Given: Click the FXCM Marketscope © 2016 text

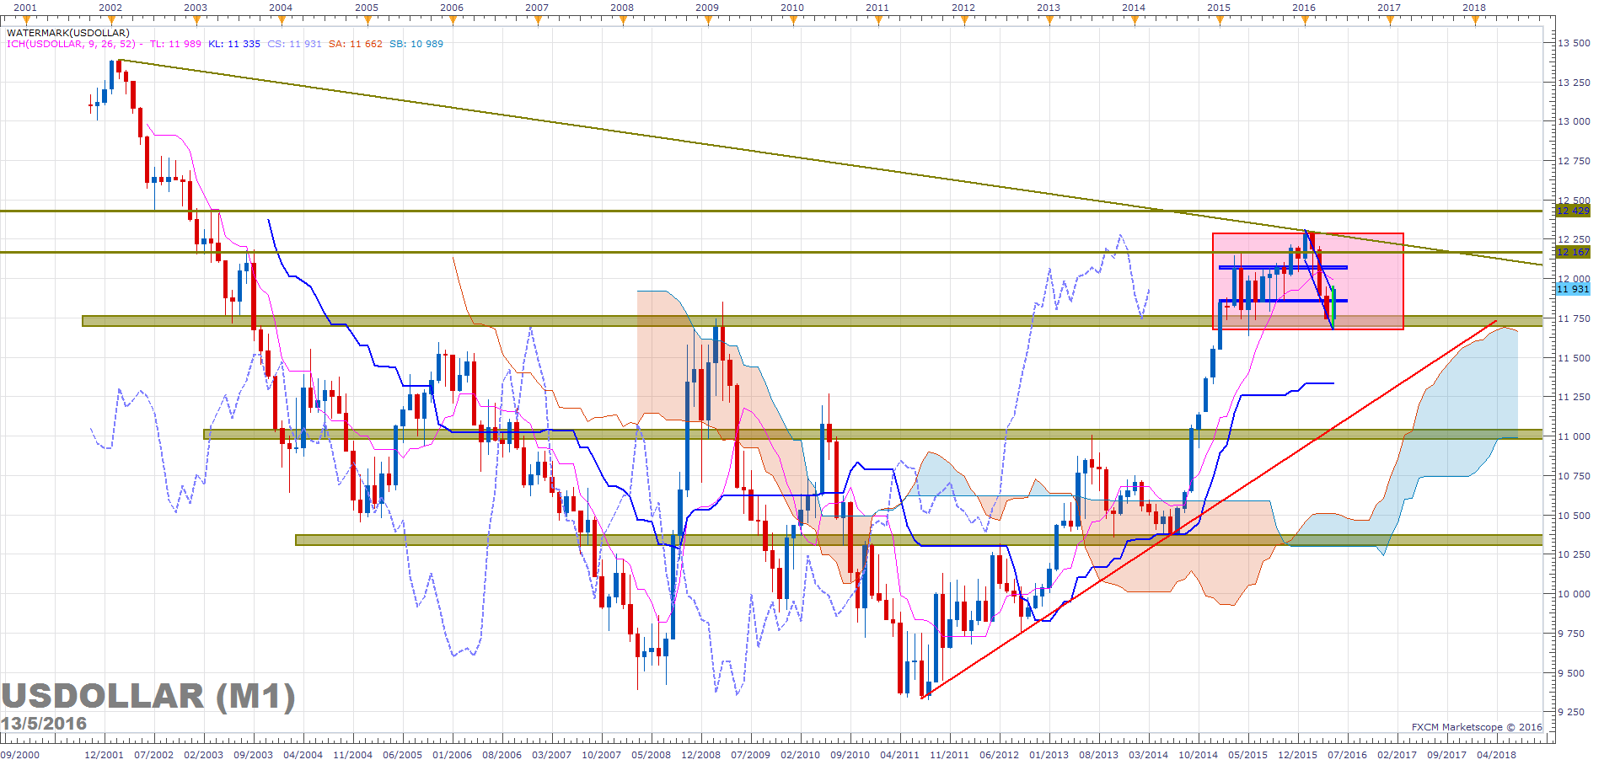Looking at the screenshot, I should pos(1477,727).
